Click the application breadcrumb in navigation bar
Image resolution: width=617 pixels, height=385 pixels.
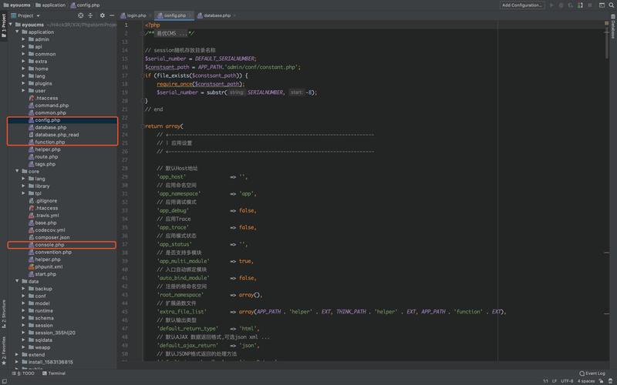[50, 5]
